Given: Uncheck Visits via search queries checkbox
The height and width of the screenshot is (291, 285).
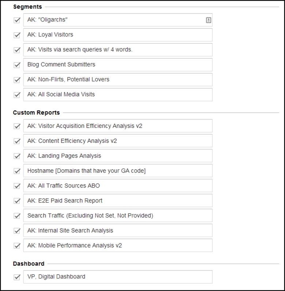Looking at the screenshot, I should point(17,50).
